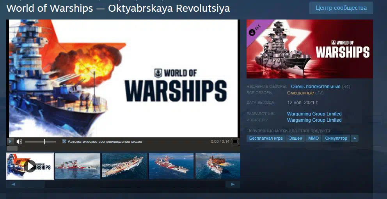
Task: Mute the video volume speaker icon
Action: coord(19,142)
